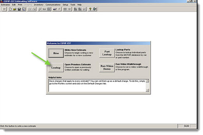Click the New estimate button
Screen dimensions: 203x135
(56, 53)
